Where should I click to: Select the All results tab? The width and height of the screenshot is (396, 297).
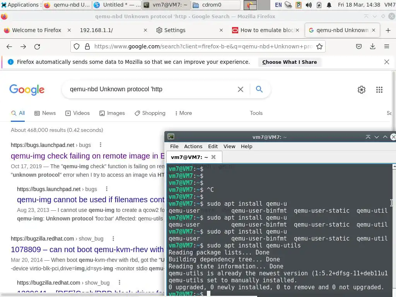click(18, 113)
